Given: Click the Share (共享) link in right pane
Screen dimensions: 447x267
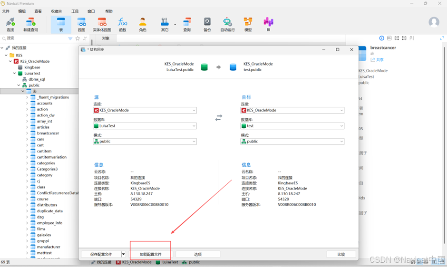Looking at the screenshot, I should (377, 60).
